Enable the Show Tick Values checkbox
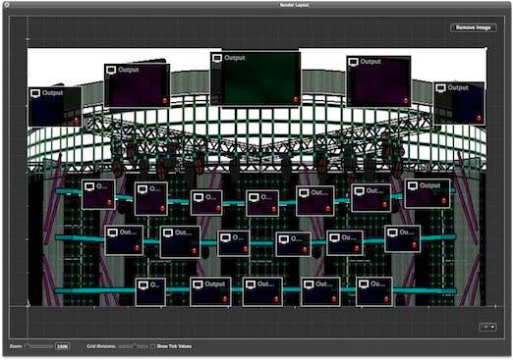This screenshot has height=360, width=513. (x=152, y=346)
